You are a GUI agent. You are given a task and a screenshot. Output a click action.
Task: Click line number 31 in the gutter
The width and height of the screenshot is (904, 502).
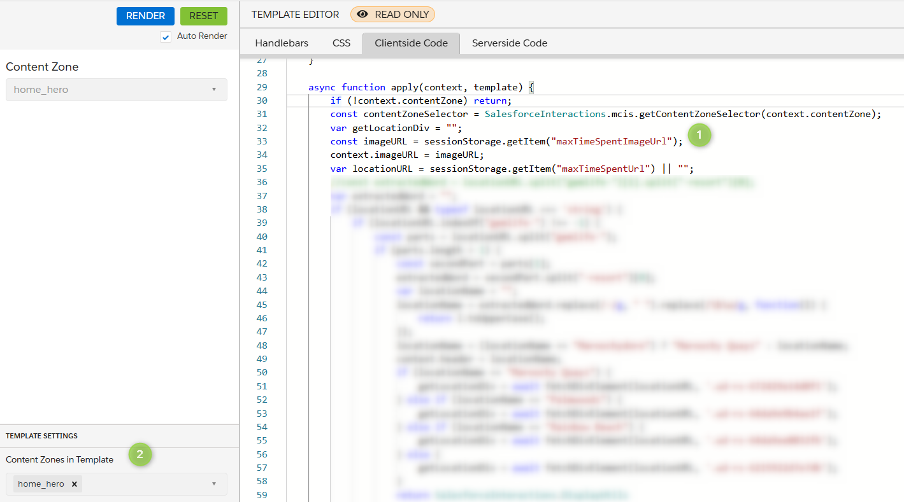(x=261, y=115)
